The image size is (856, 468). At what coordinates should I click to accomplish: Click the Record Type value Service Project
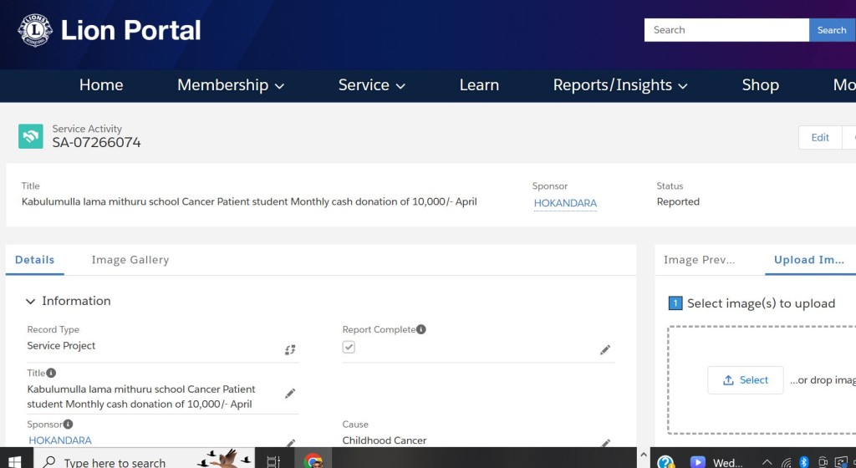(x=61, y=346)
